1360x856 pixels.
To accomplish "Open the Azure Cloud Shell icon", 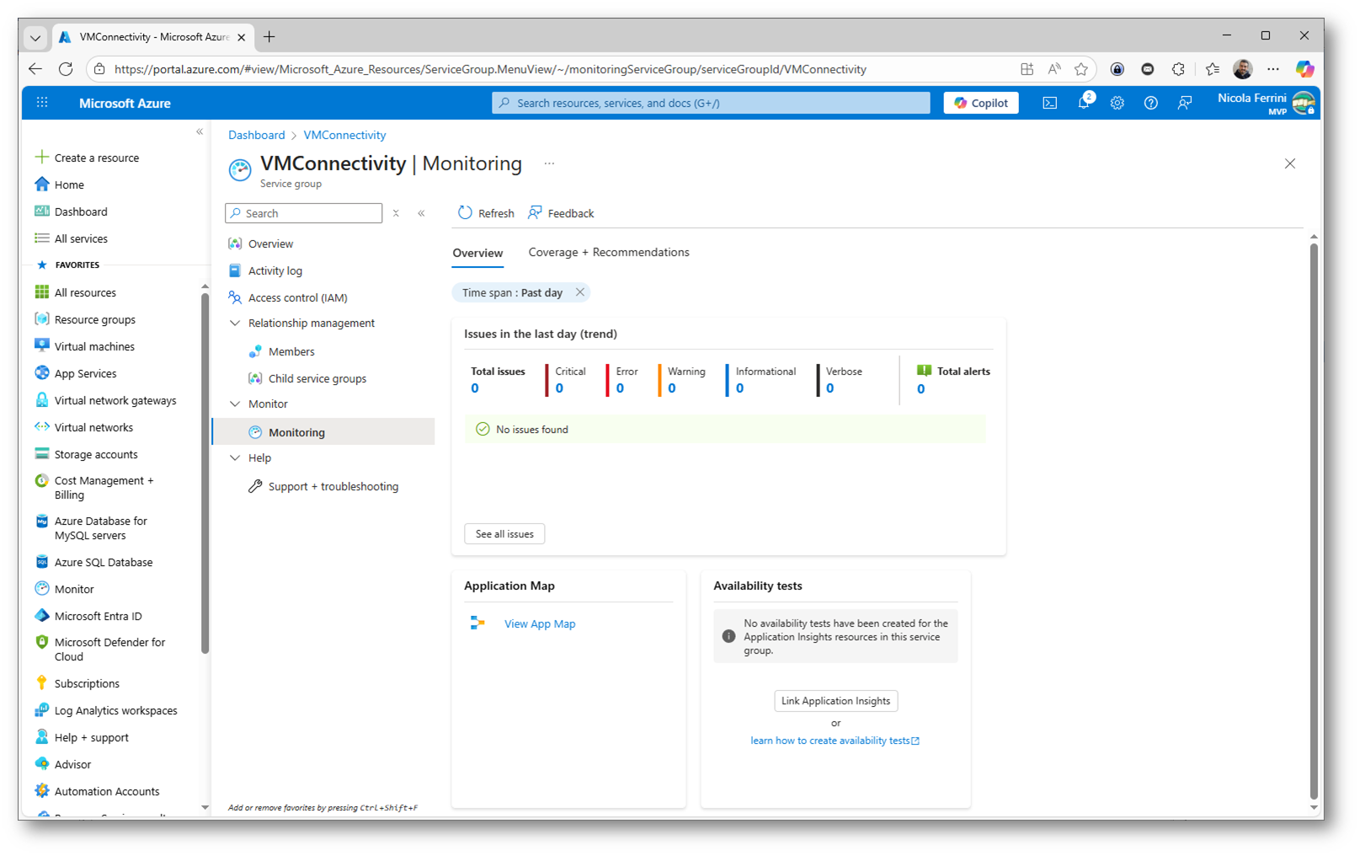I will (x=1049, y=103).
